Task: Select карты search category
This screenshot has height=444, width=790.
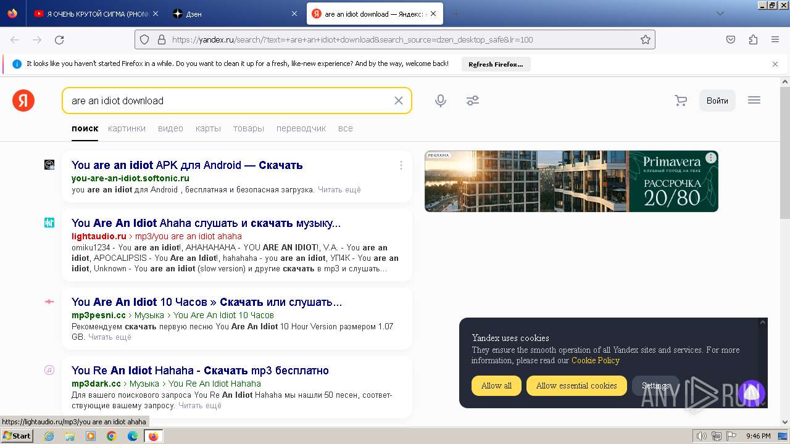Action: pyautogui.click(x=208, y=128)
